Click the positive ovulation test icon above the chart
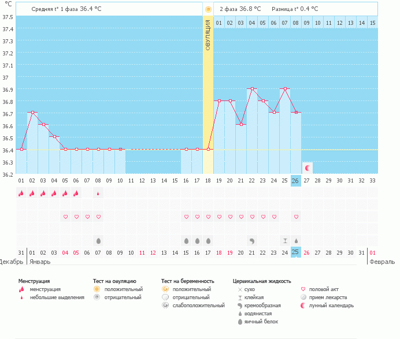Screen dimensions: 400x339 pos(208,9)
